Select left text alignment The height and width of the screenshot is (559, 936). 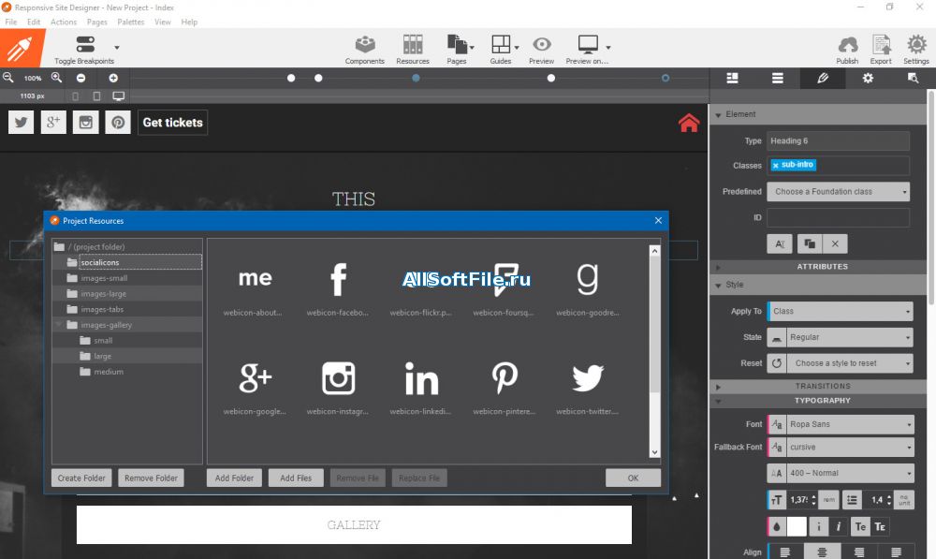point(785,552)
